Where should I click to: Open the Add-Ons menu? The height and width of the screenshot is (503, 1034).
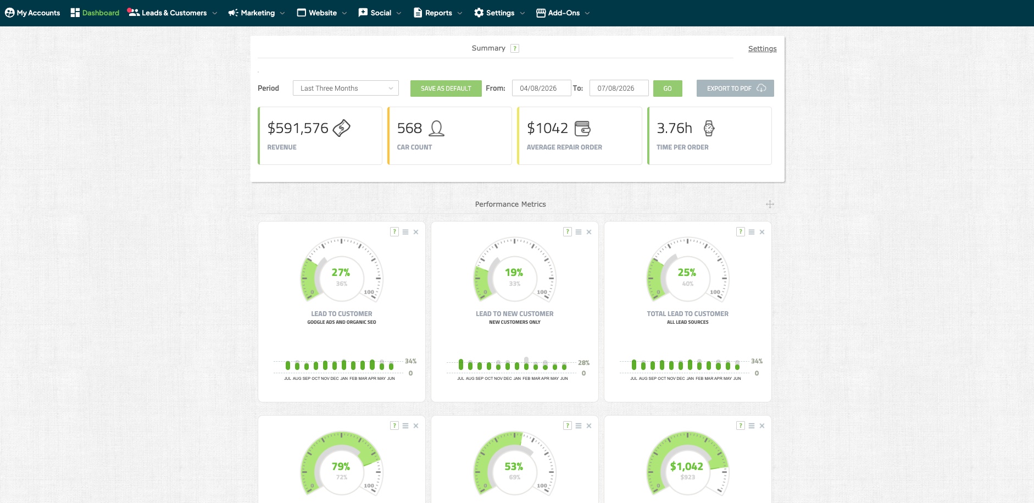tap(558, 13)
